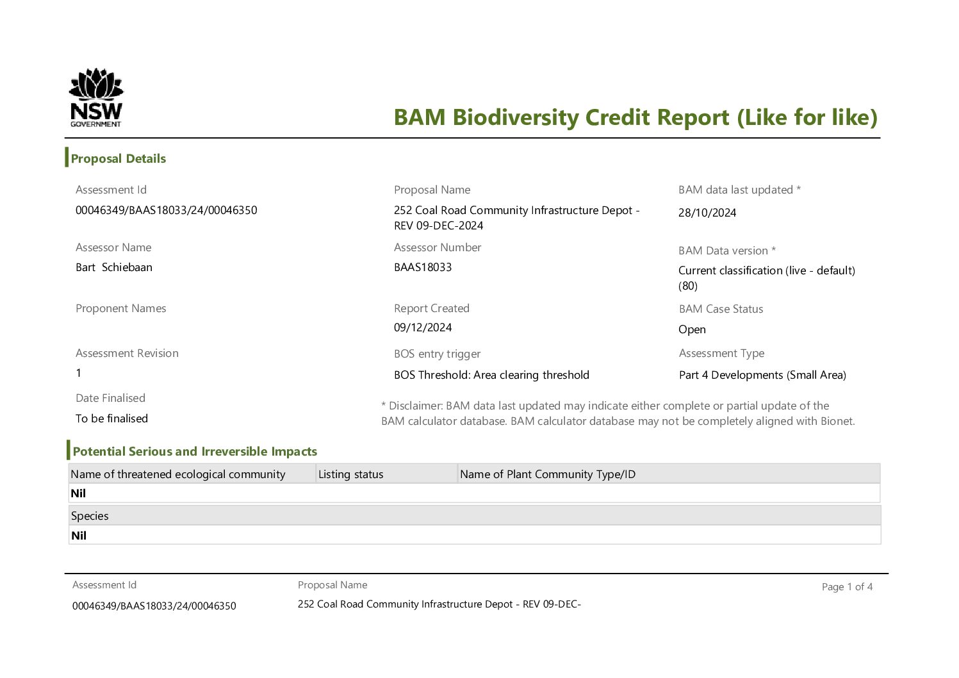The height and width of the screenshot is (678, 959).
Task: Select the name Bart Schiebaan
Action: pyautogui.click(x=114, y=267)
